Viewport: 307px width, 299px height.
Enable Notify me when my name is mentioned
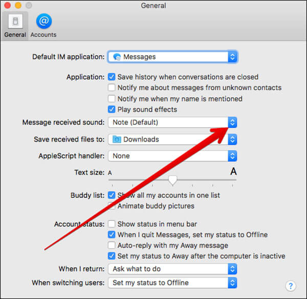coord(112,99)
